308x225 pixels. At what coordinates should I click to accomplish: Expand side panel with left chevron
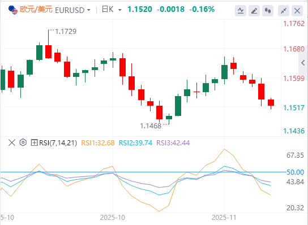pyautogui.click(x=303, y=63)
